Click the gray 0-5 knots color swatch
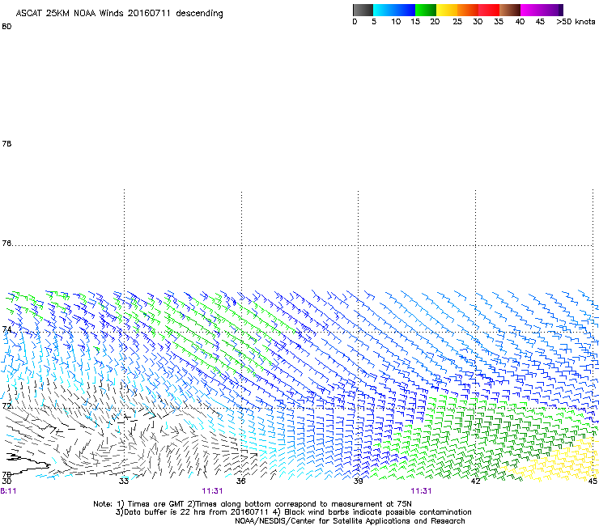The height and width of the screenshot is (526, 599). 363,10
